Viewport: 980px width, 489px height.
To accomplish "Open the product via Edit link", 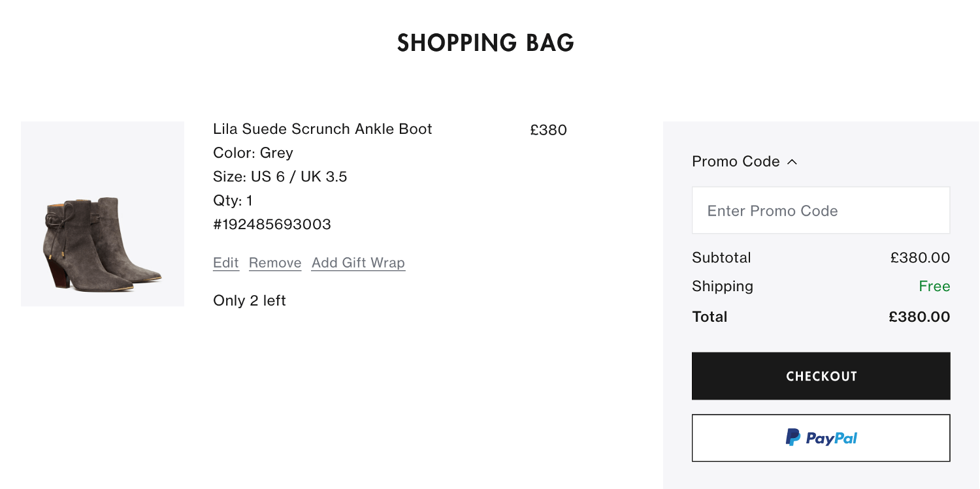I will [x=225, y=263].
